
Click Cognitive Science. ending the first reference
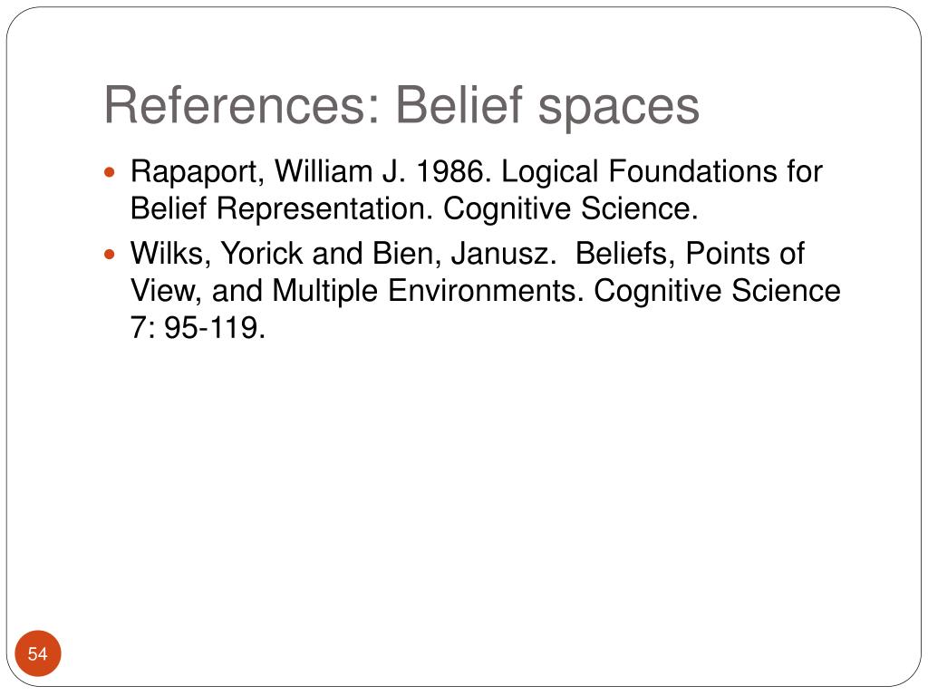pyautogui.click(x=571, y=209)
